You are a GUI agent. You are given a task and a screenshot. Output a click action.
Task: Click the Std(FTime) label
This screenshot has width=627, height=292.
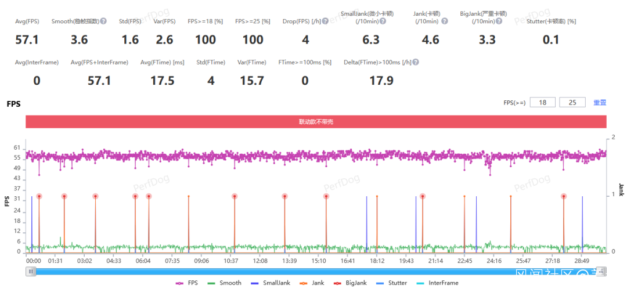coord(211,62)
